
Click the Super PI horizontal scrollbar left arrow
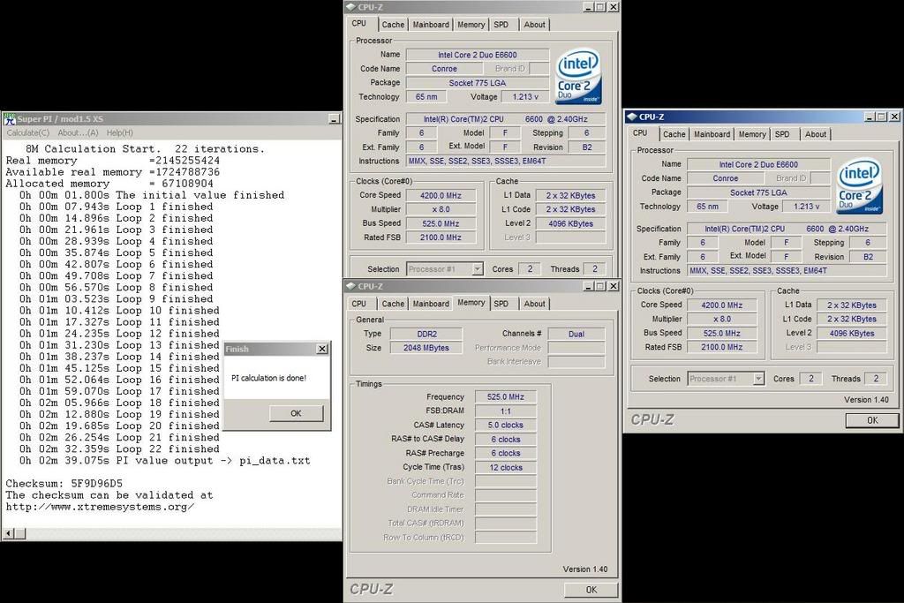click(x=8, y=533)
